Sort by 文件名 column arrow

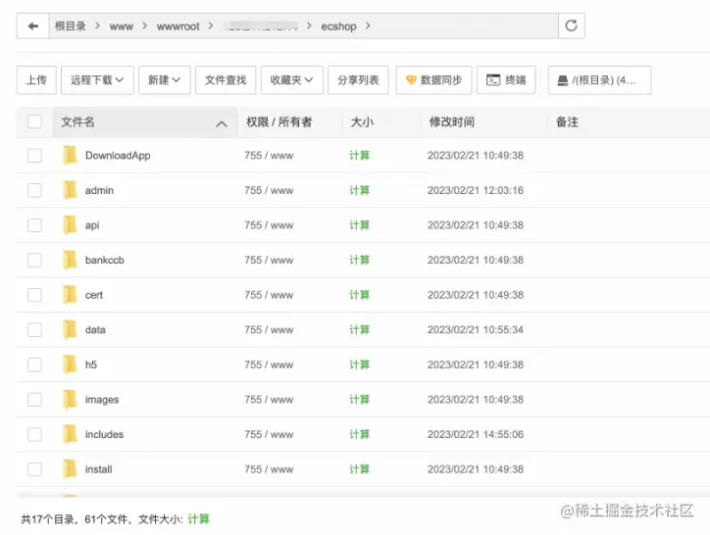point(221,123)
